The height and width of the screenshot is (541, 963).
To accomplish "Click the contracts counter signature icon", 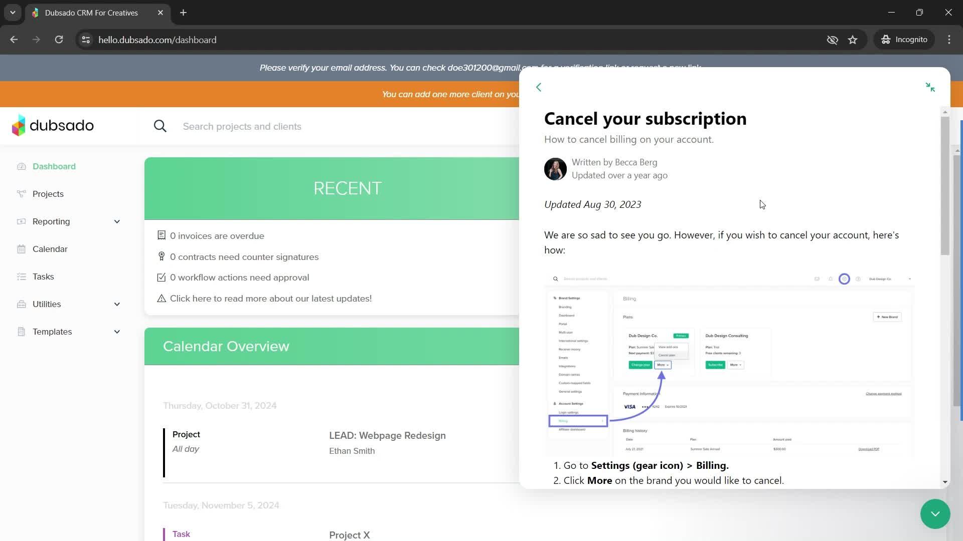I will [x=162, y=256].
